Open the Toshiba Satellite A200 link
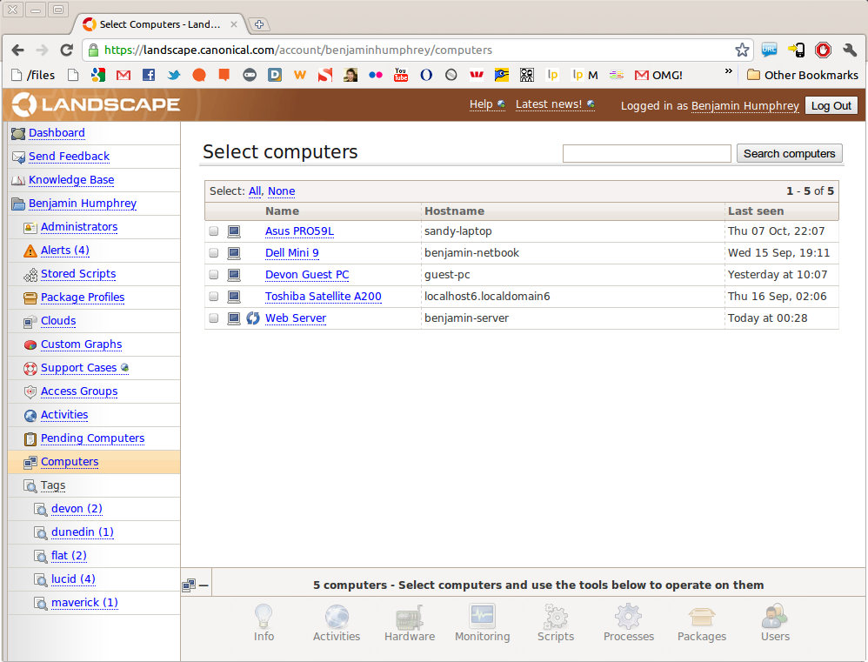This screenshot has height=662, width=868. (x=324, y=296)
